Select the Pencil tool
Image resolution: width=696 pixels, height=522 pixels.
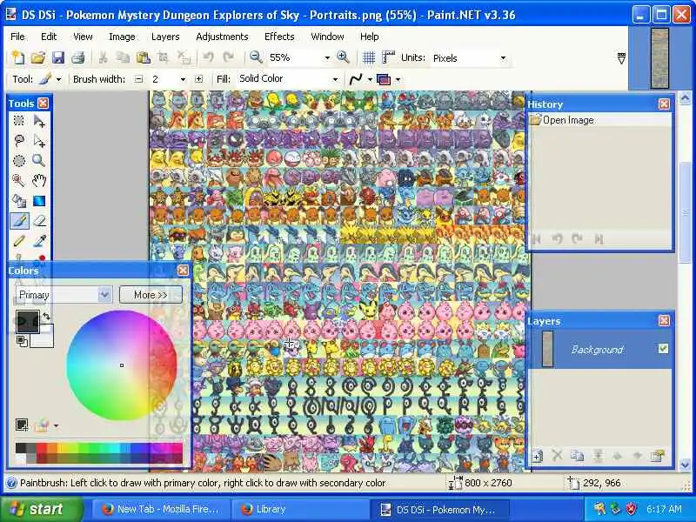tap(18, 241)
